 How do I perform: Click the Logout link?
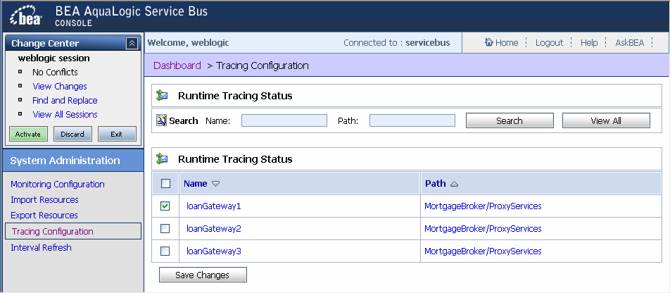pos(549,43)
